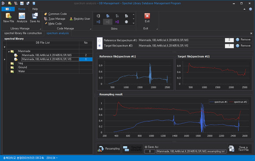Click the Save As filename input field
This screenshot has height=161, width=255.
[191, 151]
